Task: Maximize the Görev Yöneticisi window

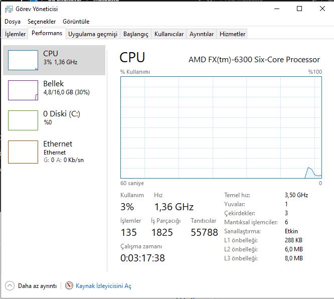Action: click(299, 9)
